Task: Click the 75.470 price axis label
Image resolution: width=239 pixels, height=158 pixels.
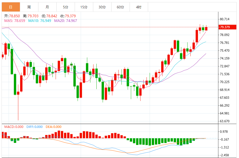Action: (x=225, y=50)
